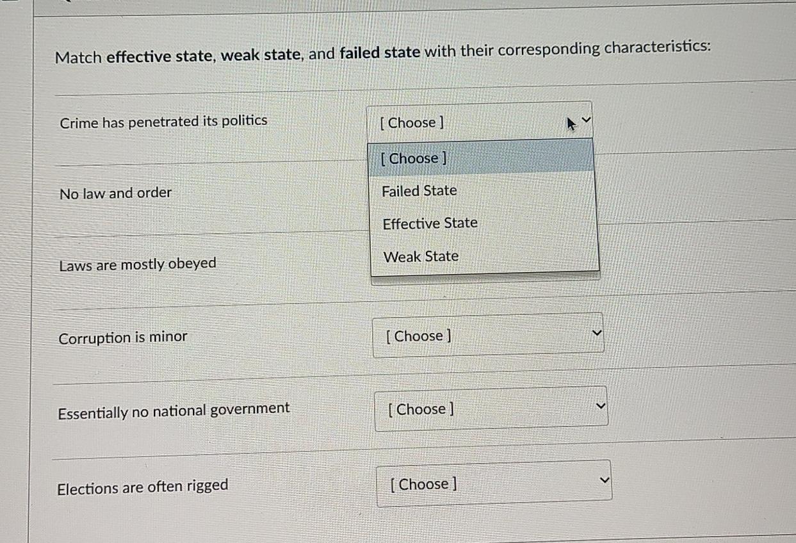Select "Failed State" from the open dropdown
Screen dimensions: 796x543
pos(419,190)
